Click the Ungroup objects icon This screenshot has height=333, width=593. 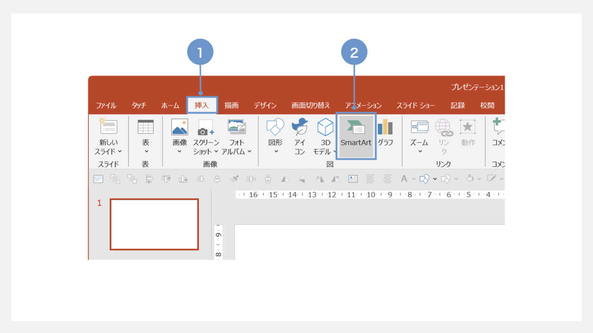(132, 179)
